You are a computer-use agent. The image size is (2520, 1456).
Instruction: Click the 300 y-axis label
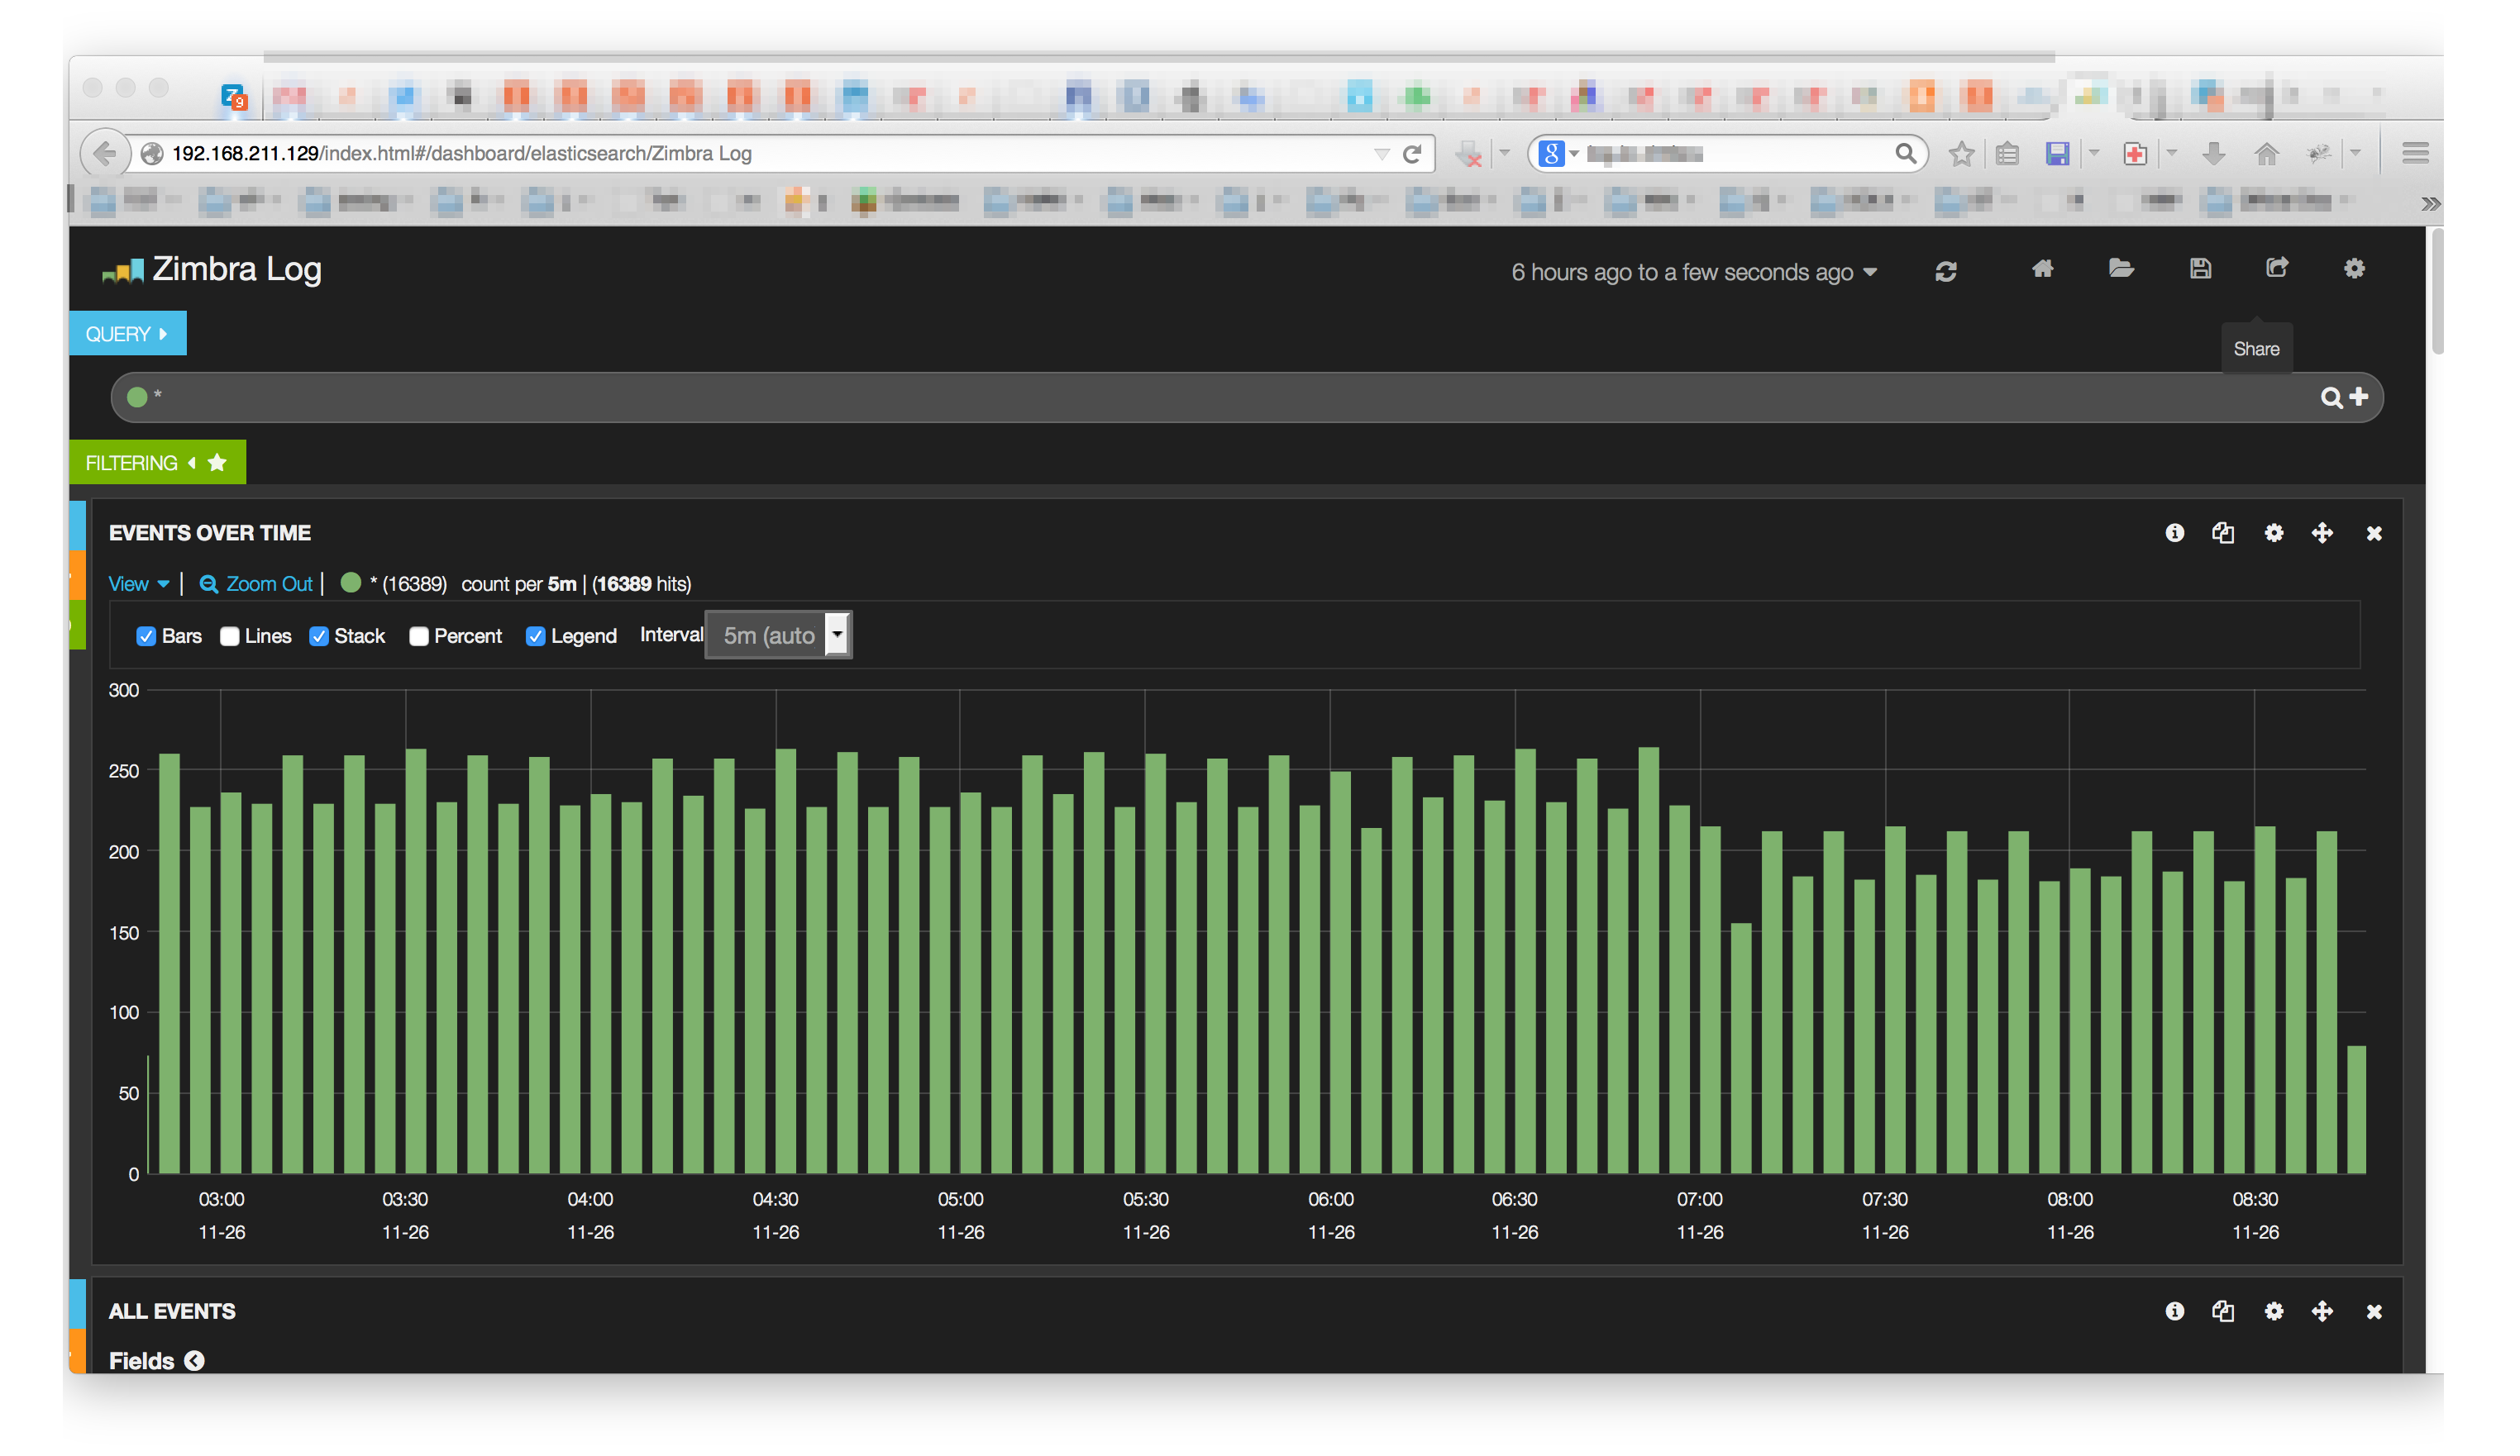click(x=124, y=691)
